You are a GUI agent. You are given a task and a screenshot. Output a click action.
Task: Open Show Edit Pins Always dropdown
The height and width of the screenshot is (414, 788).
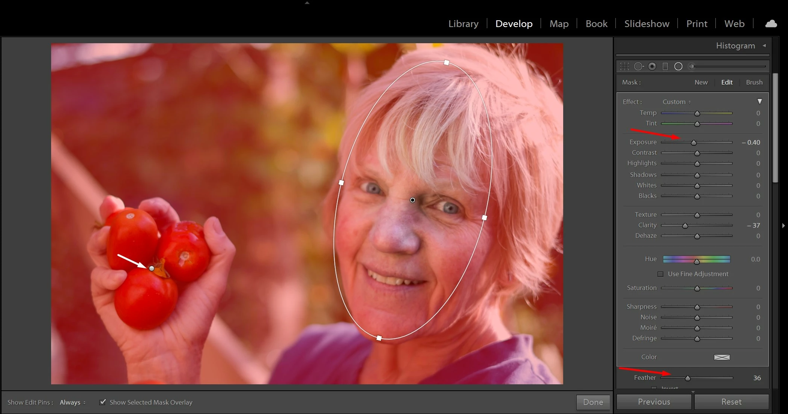point(73,402)
